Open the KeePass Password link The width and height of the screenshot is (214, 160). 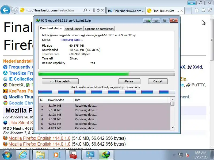[21, 91]
